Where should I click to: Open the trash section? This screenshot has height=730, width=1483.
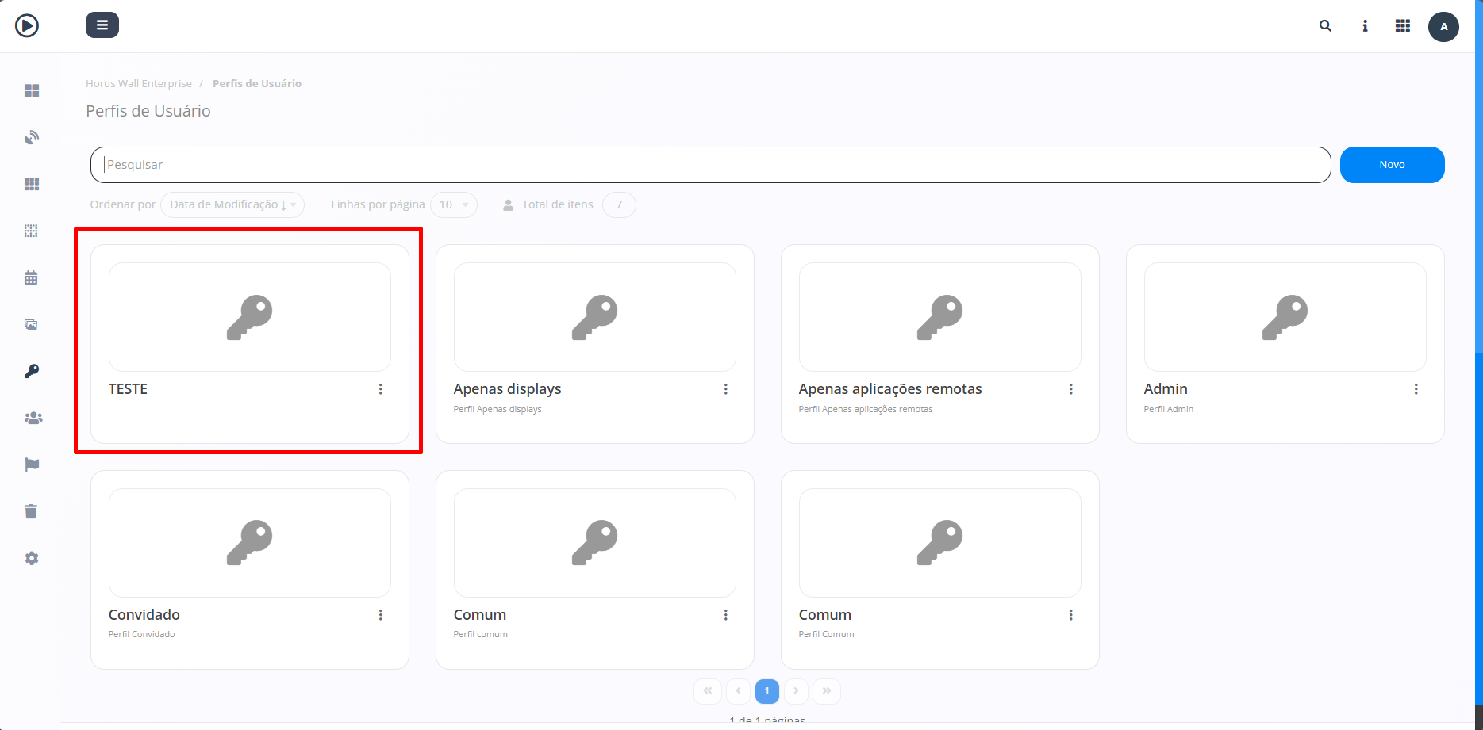(32, 511)
